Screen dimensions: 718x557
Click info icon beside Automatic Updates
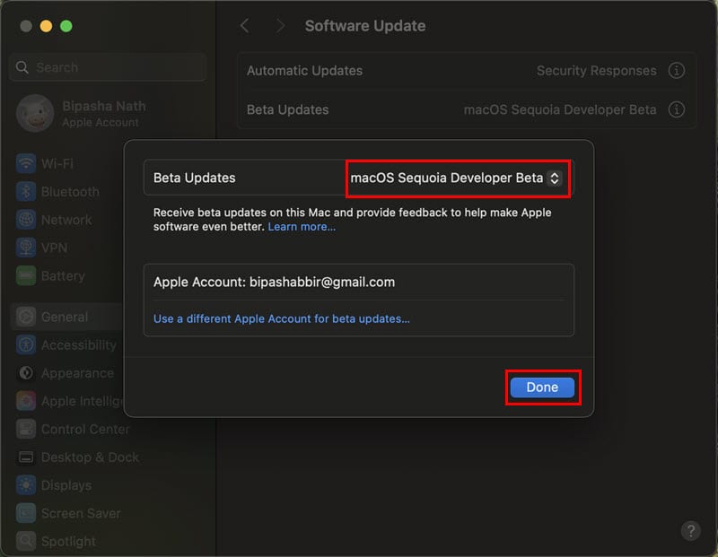677,71
